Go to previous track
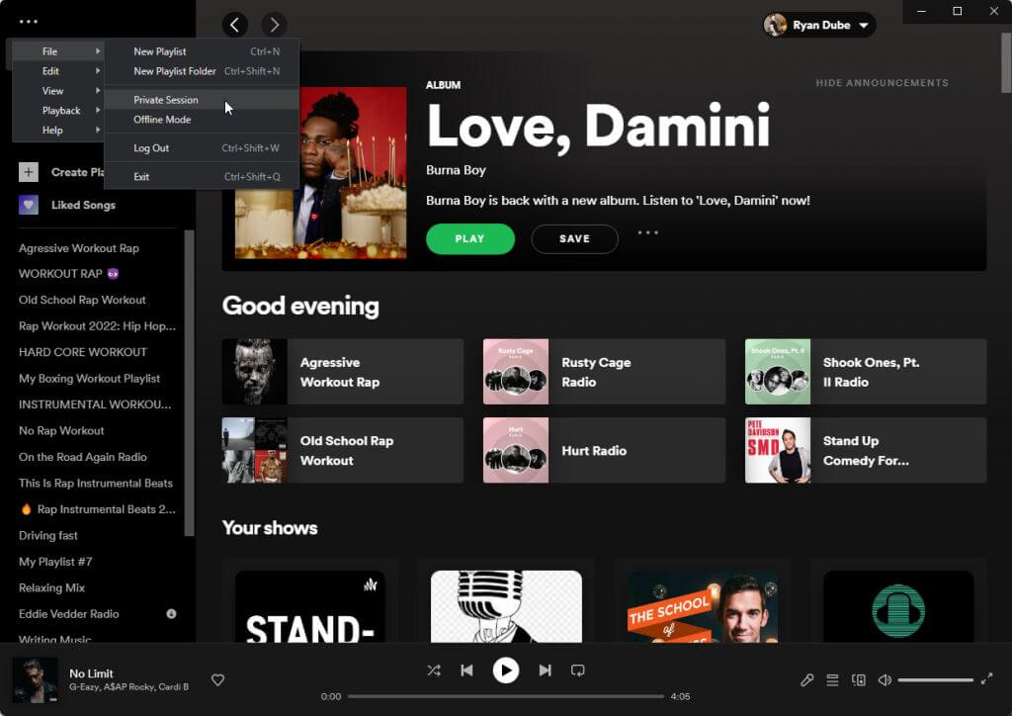1012x716 pixels. (466, 671)
